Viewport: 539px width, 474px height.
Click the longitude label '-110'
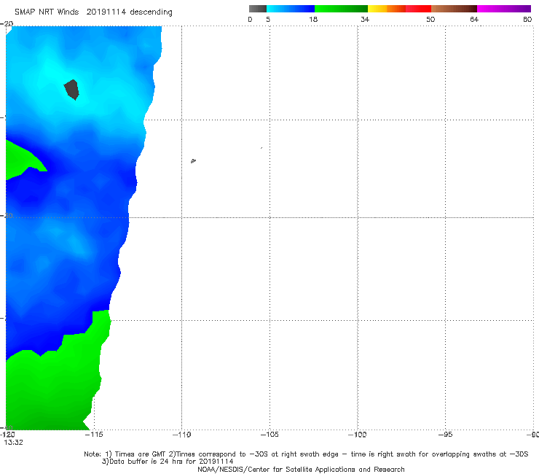click(181, 435)
